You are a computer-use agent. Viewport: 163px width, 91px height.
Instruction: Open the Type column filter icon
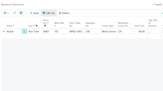tap(36, 26)
